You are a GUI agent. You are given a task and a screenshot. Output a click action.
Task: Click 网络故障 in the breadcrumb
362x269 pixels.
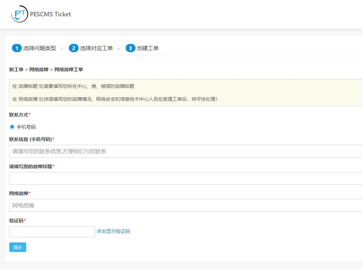[39, 69]
